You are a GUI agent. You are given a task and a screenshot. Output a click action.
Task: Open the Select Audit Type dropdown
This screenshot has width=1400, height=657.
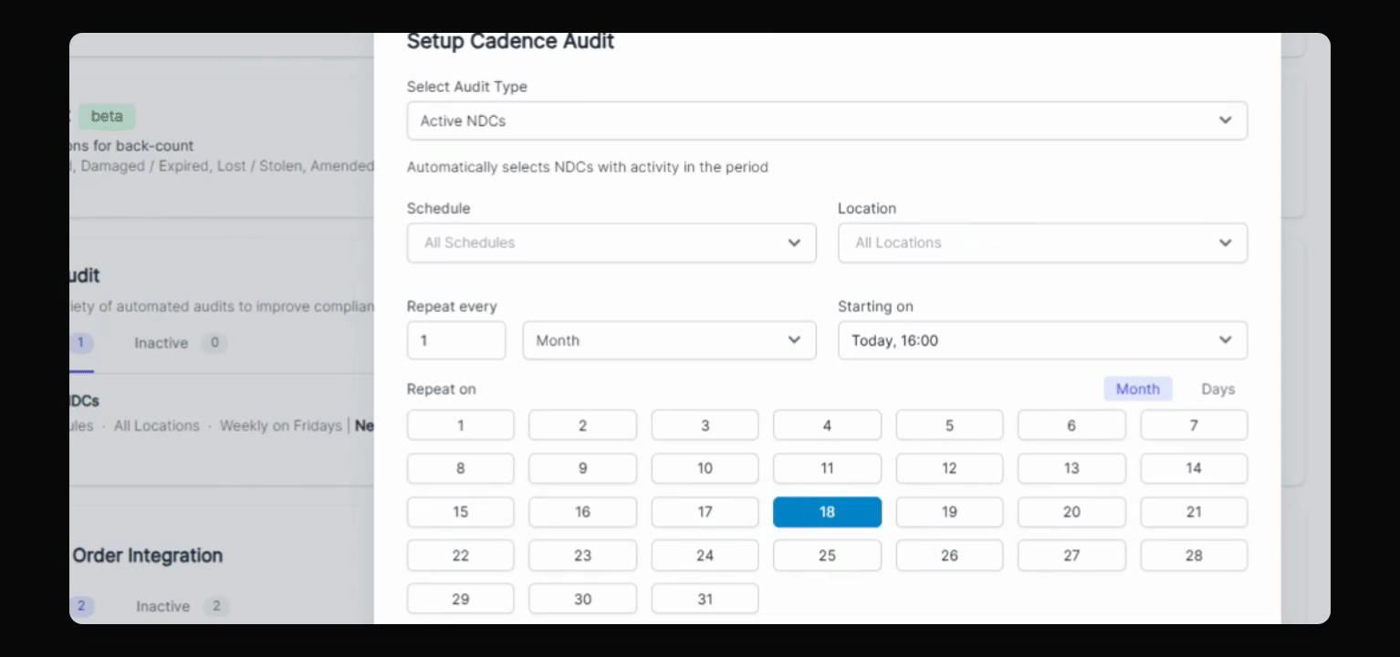coord(826,120)
